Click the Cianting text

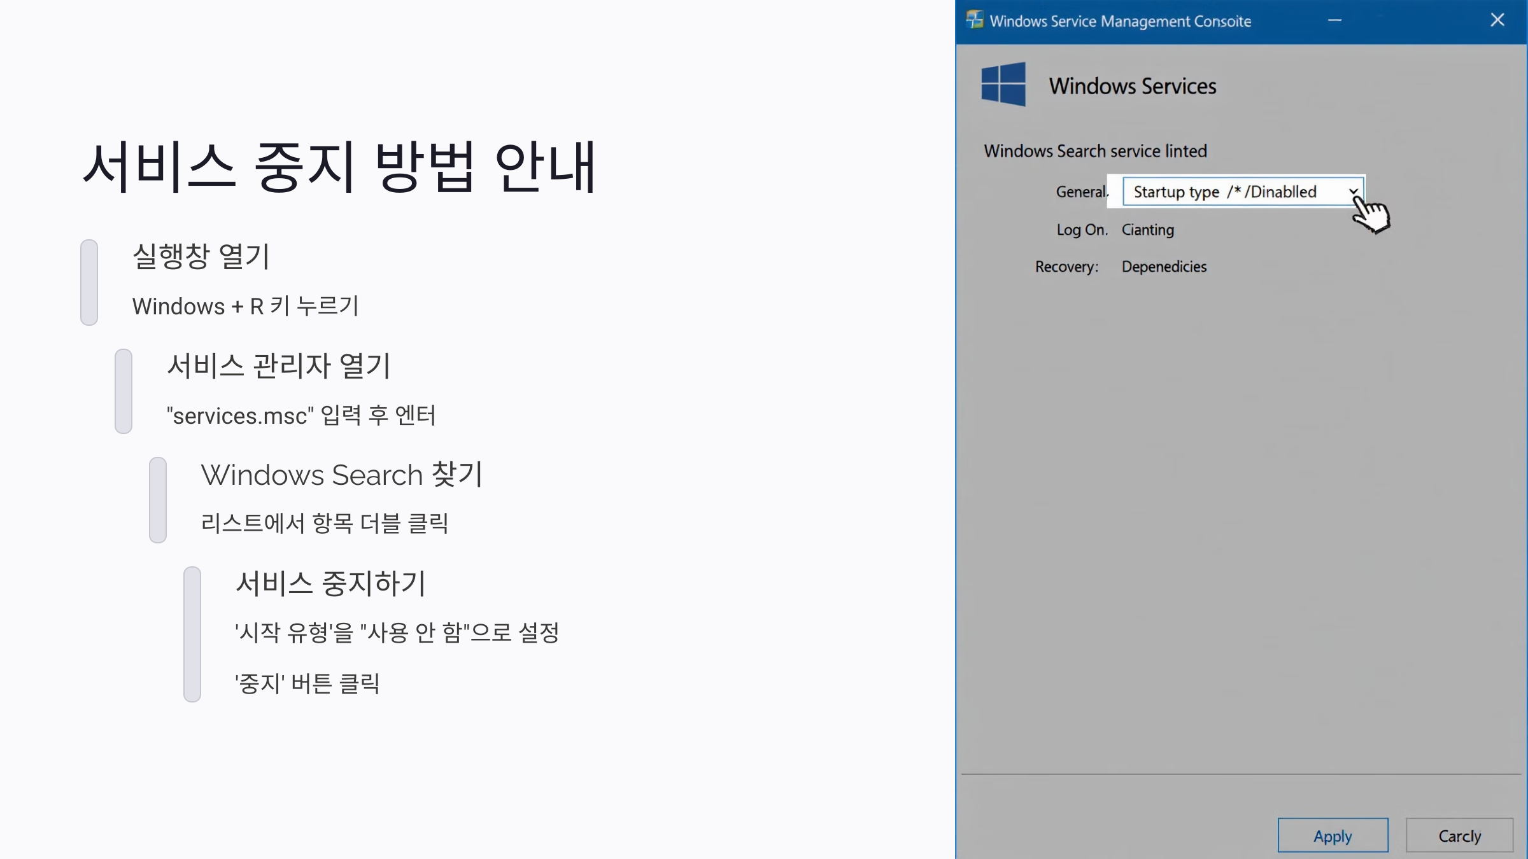(x=1147, y=230)
